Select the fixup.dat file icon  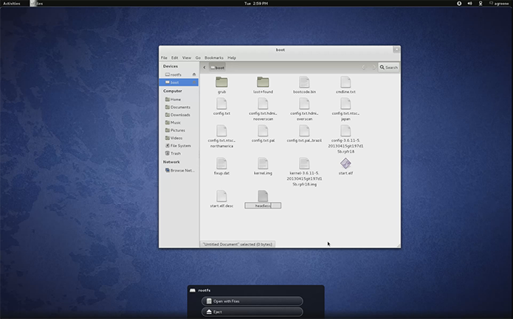[x=221, y=164]
